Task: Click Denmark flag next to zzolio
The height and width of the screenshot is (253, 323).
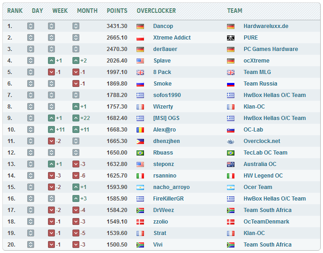Action: 140,222
